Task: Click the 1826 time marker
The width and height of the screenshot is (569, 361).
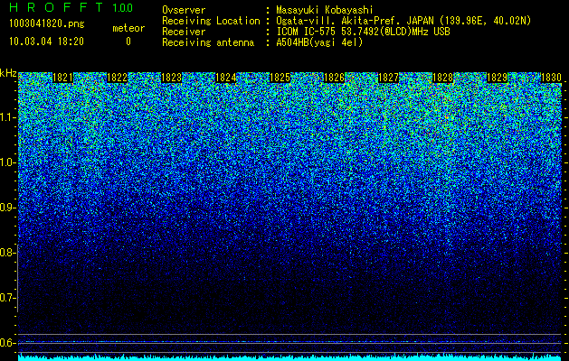Action: pyautogui.click(x=334, y=78)
